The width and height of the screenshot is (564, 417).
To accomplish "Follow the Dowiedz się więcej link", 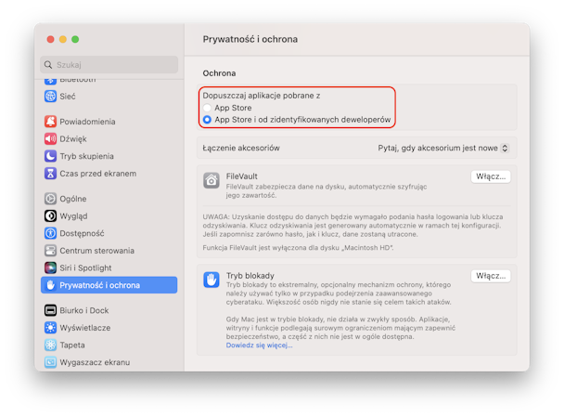I will [x=260, y=345].
